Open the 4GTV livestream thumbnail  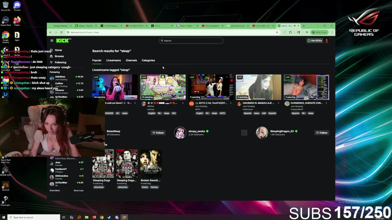211,87
